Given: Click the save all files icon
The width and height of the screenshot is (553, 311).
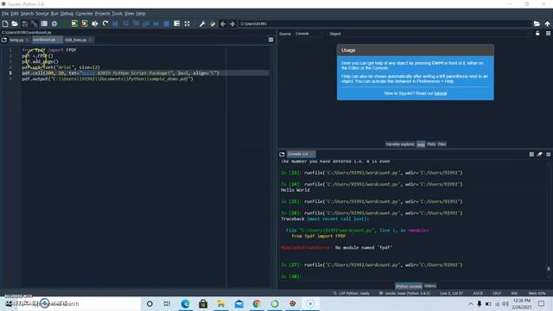Looking at the screenshot, I should click(35, 23).
